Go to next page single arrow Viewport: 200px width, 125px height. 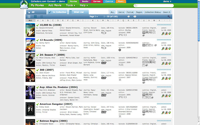pos(128,17)
